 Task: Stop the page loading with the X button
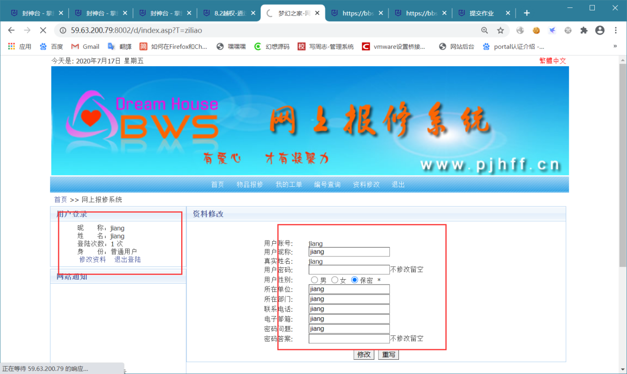[x=43, y=30]
